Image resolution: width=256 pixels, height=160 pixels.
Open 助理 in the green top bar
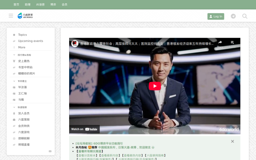[x=28, y=5]
